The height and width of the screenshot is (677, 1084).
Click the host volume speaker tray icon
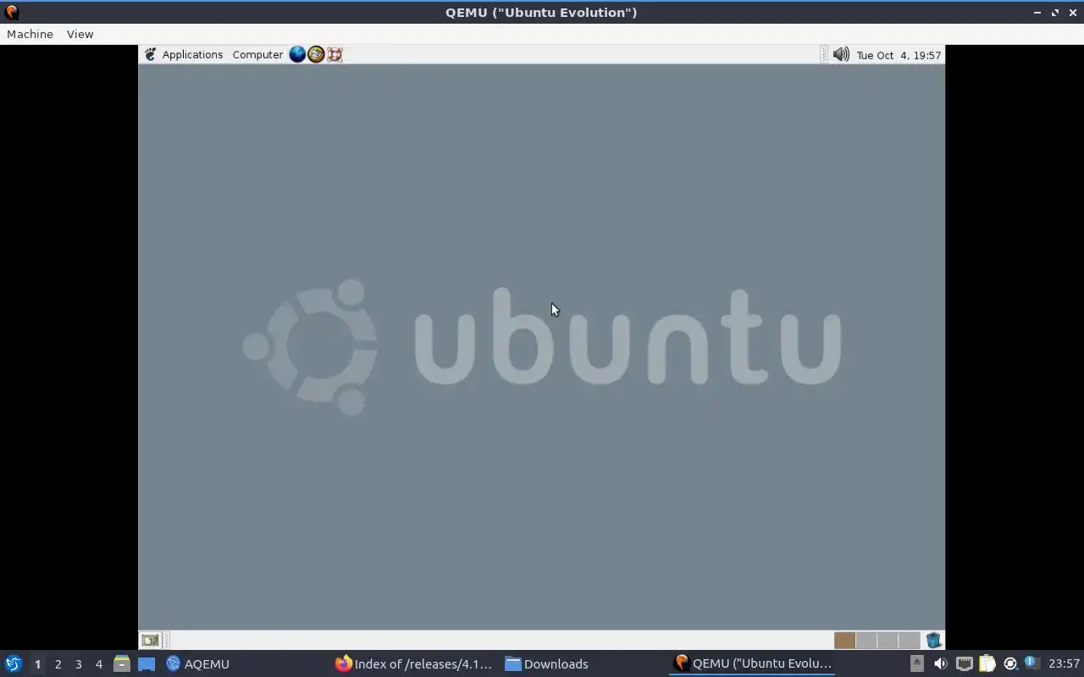(x=940, y=663)
